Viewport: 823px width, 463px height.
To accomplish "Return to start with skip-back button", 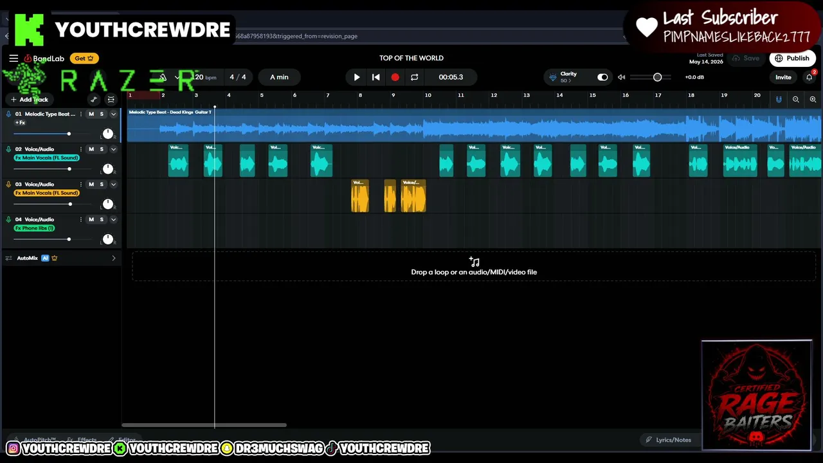I will (x=376, y=77).
